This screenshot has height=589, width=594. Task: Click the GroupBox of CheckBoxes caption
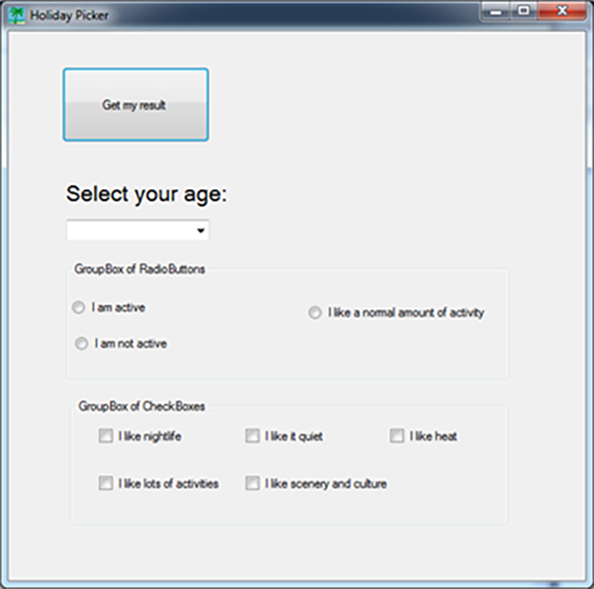pyautogui.click(x=141, y=406)
